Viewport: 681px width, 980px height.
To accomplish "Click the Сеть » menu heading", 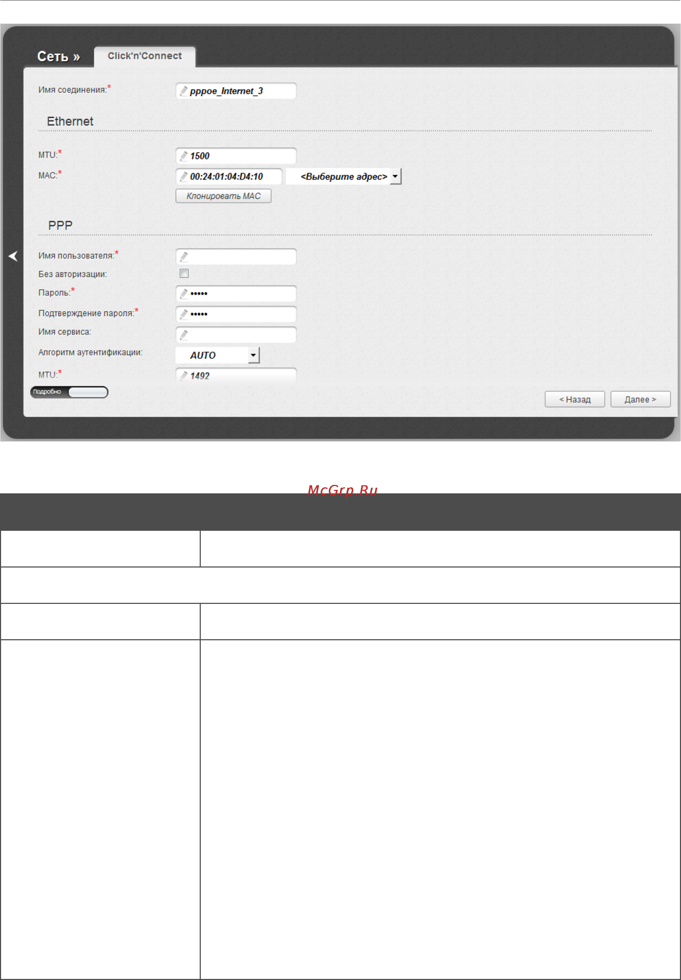I will click(x=59, y=57).
